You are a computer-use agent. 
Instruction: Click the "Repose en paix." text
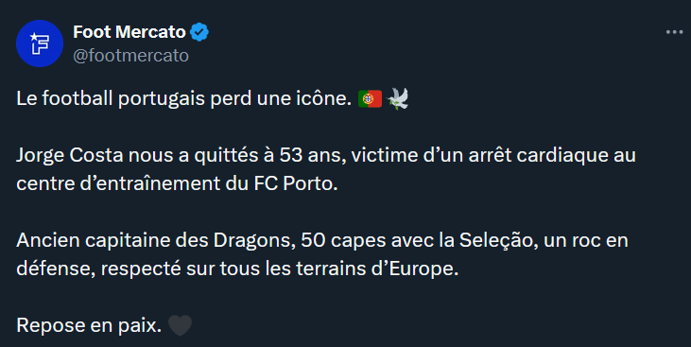coord(89,325)
